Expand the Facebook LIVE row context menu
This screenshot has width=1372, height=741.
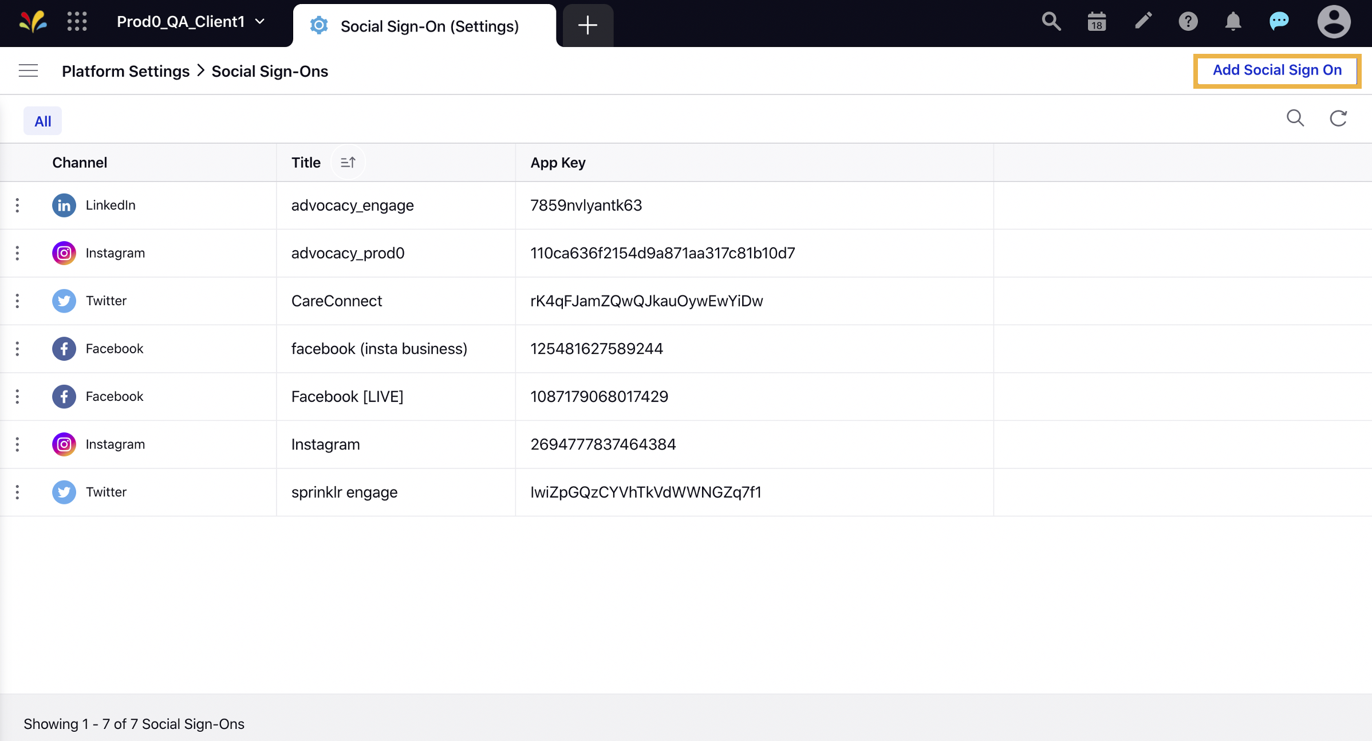18,396
